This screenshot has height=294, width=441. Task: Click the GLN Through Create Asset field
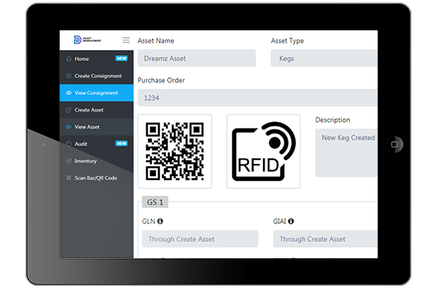tap(200, 239)
